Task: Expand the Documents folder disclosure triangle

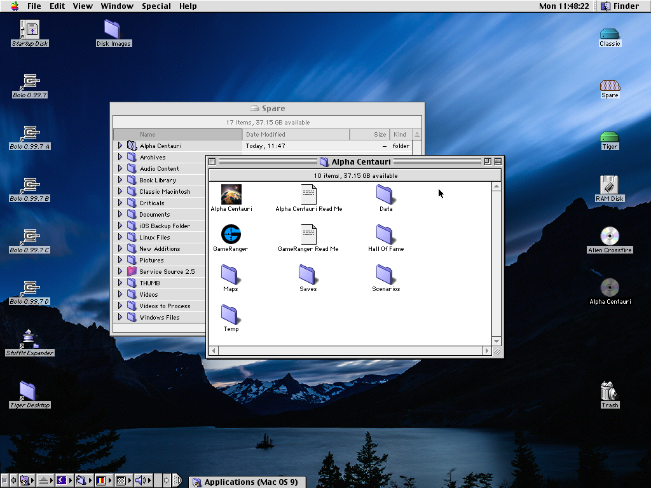Action: pos(120,215)
